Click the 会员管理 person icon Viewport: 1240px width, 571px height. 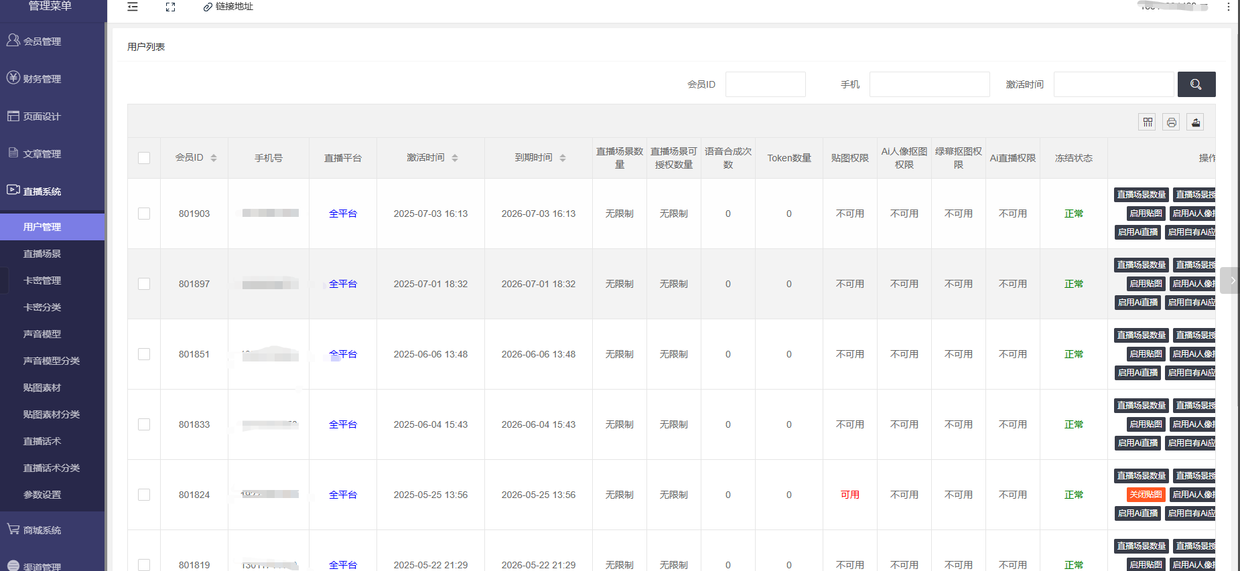13,40
